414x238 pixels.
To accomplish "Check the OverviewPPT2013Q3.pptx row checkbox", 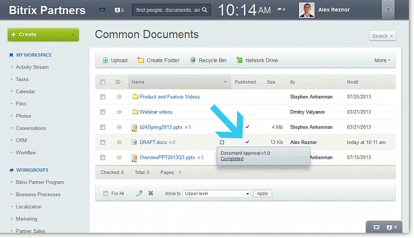I will coord(102,157).
